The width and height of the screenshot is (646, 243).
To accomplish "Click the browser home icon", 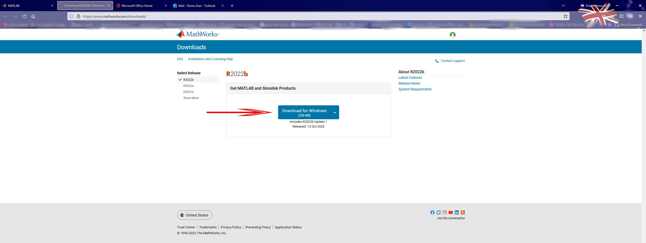I will (33, 16).
